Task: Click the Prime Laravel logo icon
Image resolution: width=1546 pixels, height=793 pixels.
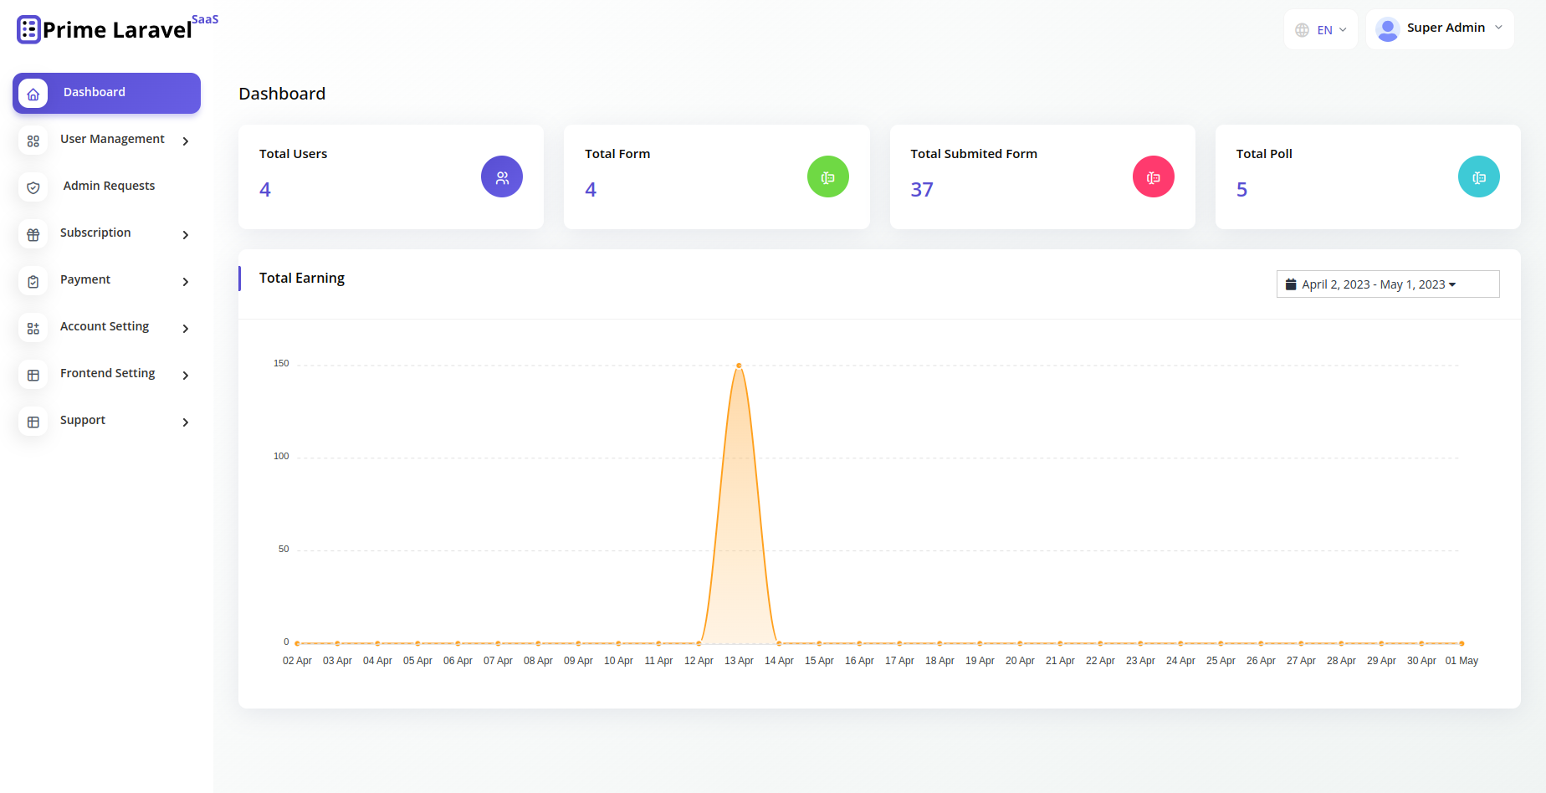Action: [28, 29]
